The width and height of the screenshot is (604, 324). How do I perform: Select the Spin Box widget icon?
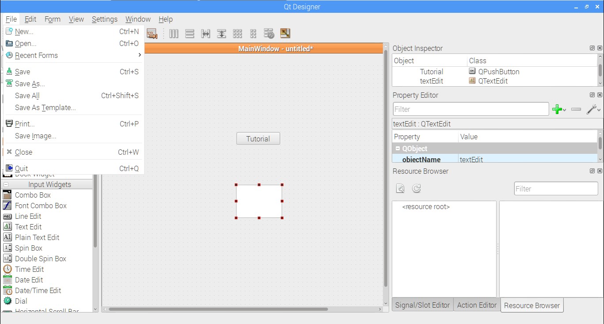coord(8,248)
